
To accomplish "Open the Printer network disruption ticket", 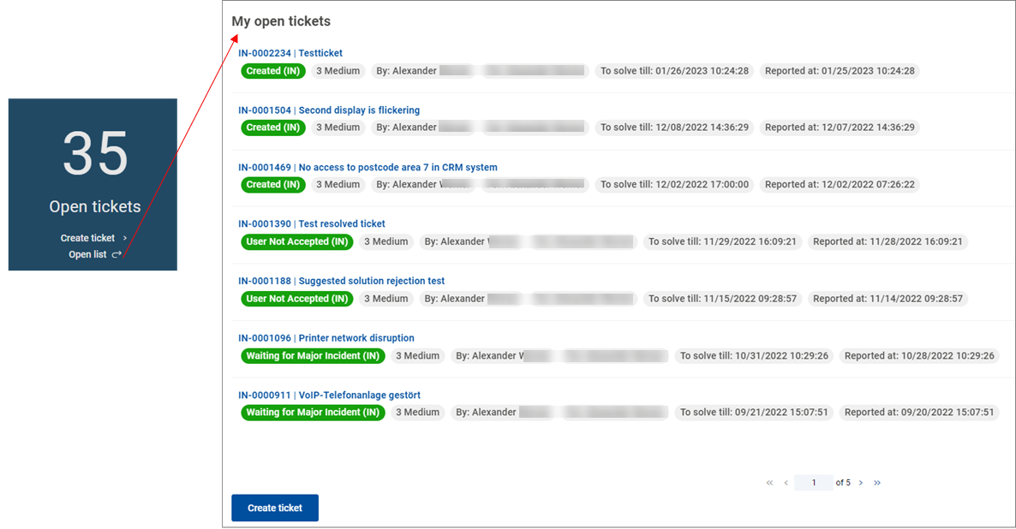I will pyautogui.click(x=326, y=337).
